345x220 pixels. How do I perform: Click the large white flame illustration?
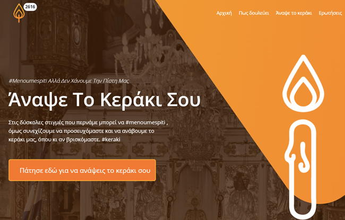coord(303,83)
